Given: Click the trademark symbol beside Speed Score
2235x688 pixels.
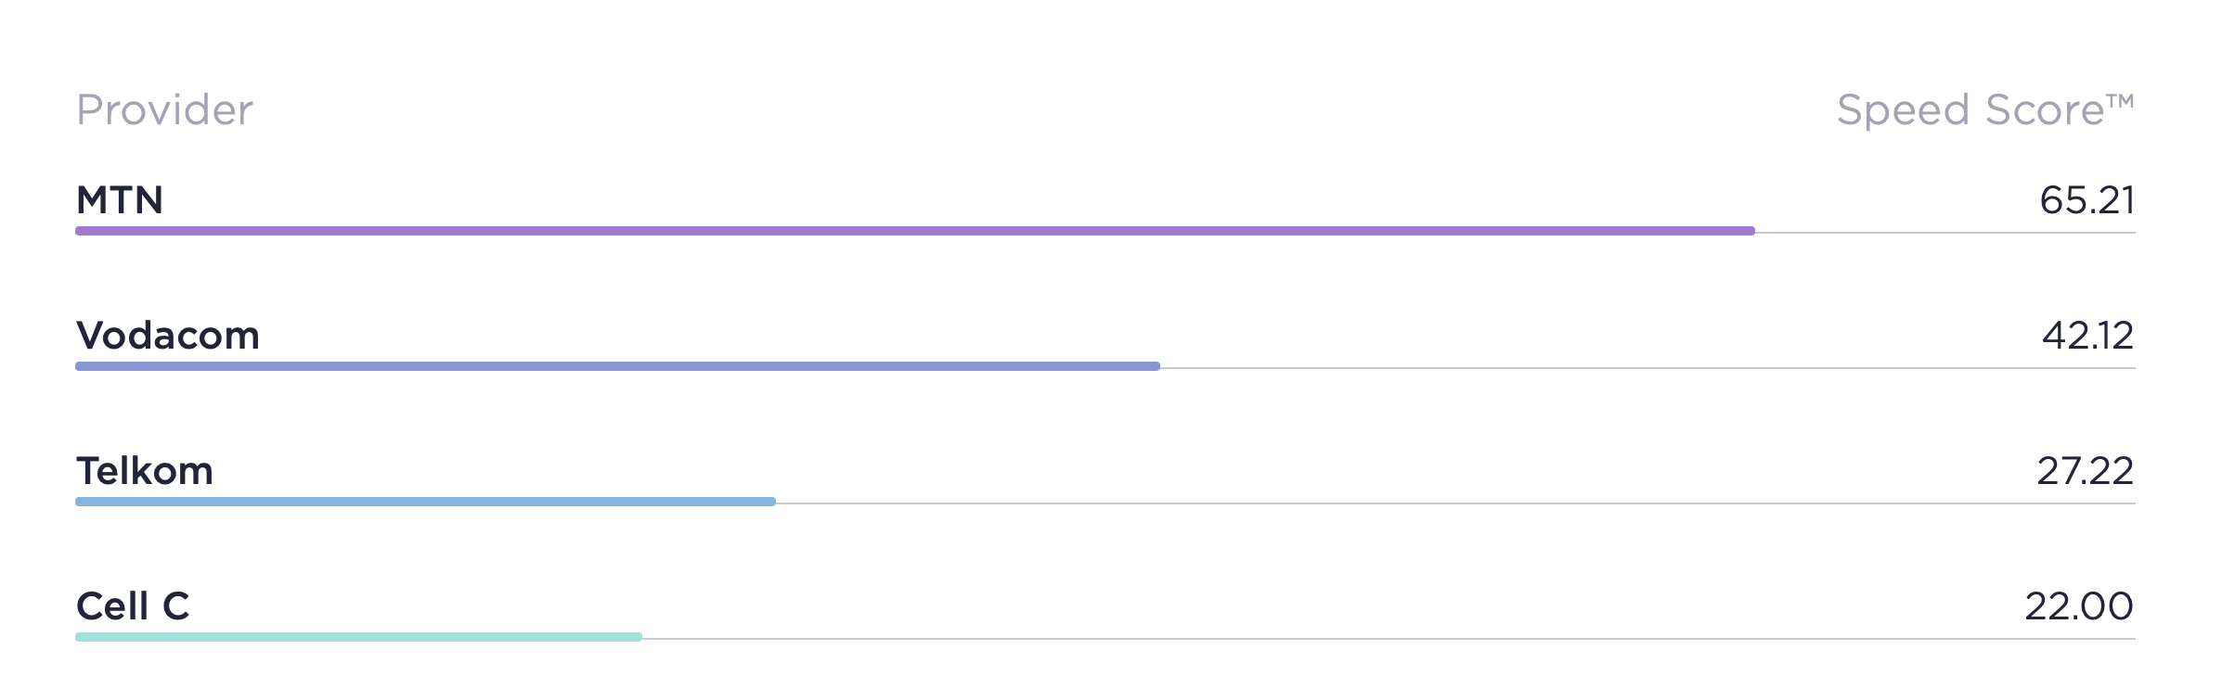Looking at the screenshot, I should 2121,101.
